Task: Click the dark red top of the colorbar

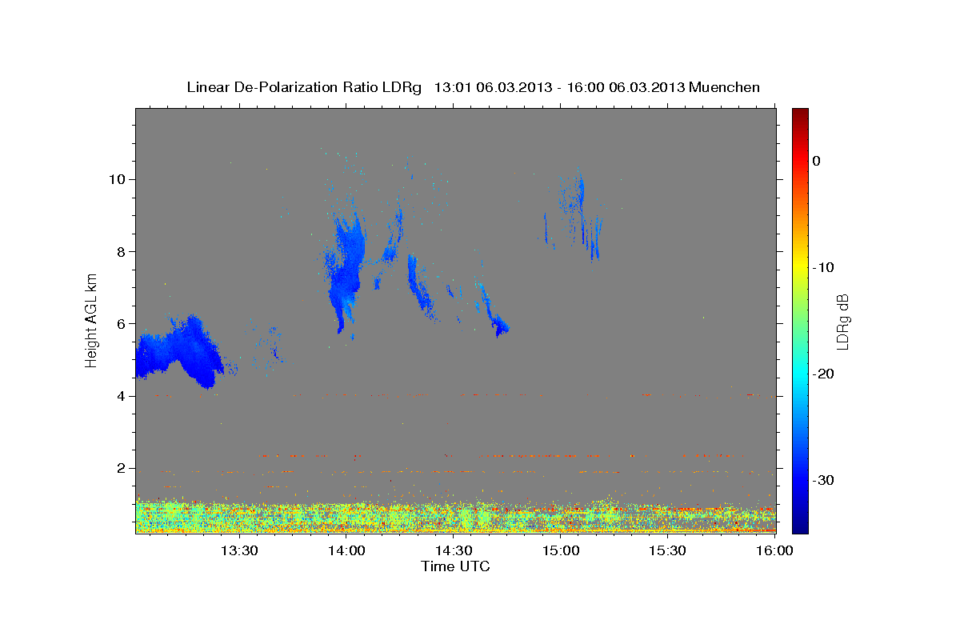Action: tap(800, 114)
